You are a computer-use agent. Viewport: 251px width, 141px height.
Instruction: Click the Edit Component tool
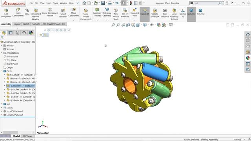(x=6, y=13)
